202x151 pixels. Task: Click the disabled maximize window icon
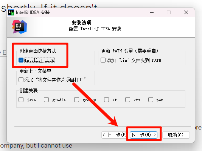tap(169, 12)
